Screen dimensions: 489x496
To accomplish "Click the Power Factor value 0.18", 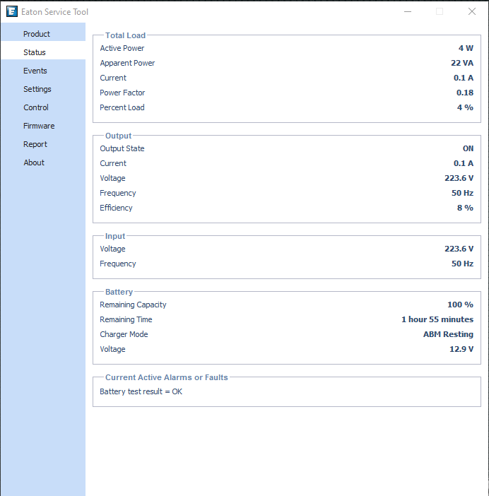I will click(465, 93).
